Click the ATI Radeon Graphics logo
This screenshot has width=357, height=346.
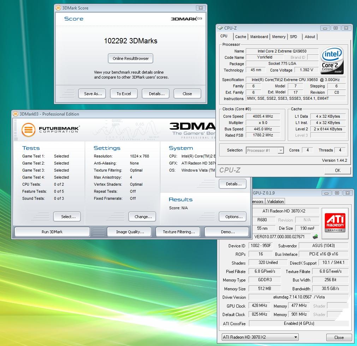335,223
